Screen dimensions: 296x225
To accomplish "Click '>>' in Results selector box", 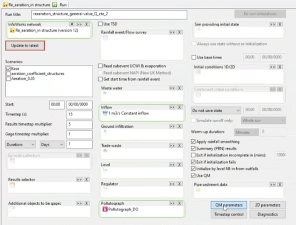I will [x=79, y=180].
